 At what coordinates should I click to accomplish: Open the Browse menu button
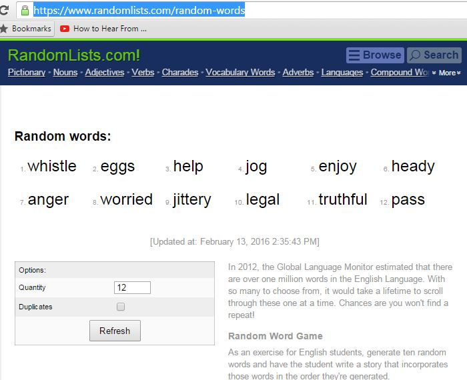click(x=375, y=55)
